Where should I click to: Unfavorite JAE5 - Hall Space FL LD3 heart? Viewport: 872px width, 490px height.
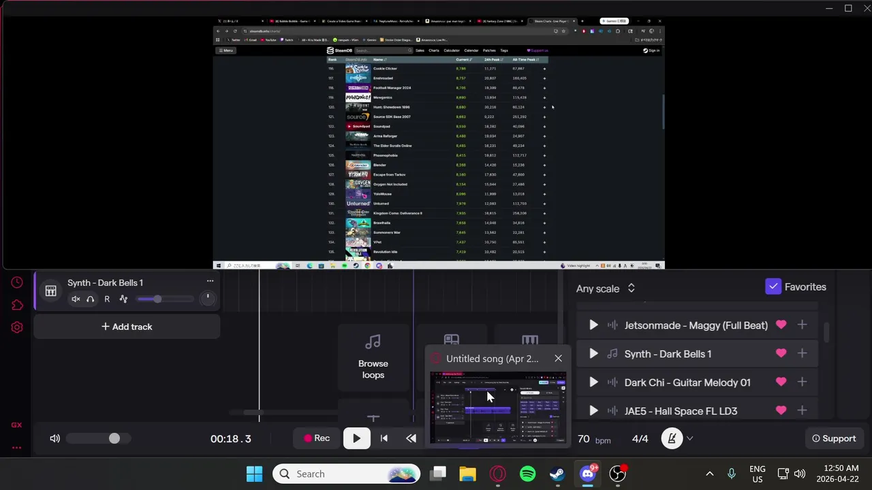(x=781, y=411)
